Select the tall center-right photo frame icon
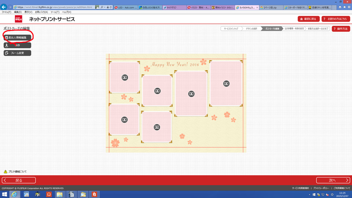 click(x=191, y=94)
